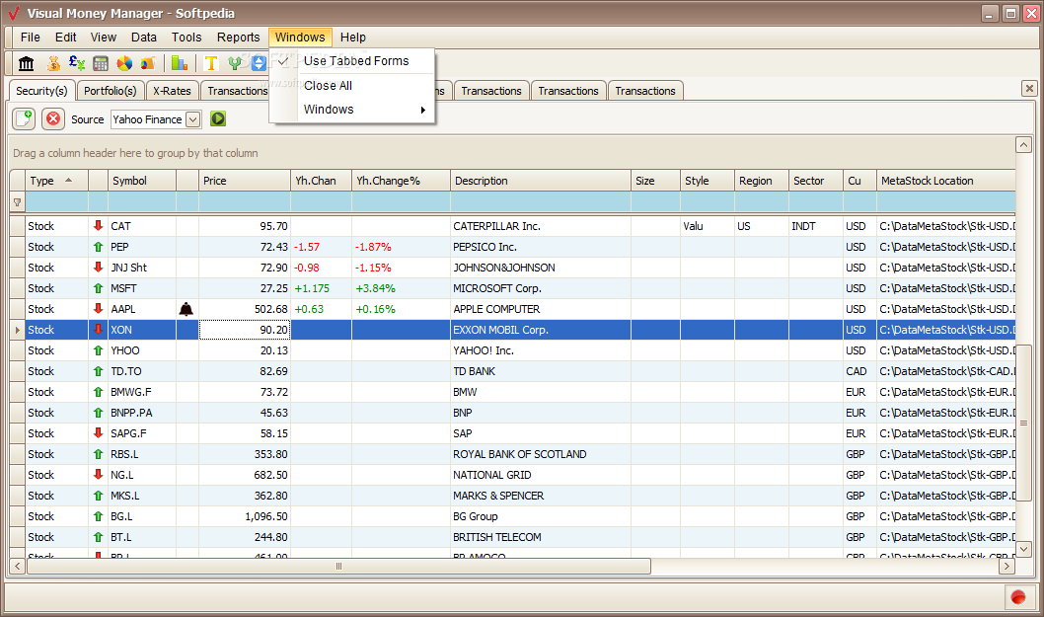
Task: Click the green fork toolbar icon
Action: (235, 63)
